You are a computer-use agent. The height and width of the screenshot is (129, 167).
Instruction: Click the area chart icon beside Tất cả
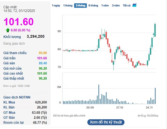[x=134, y=5]
